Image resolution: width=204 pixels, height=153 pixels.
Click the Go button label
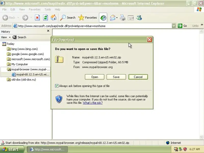tap(185, 26)
